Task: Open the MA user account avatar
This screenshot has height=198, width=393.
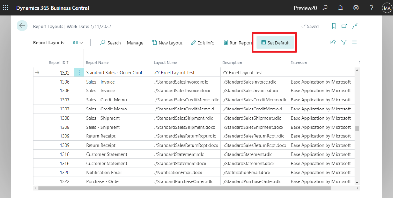Action: (387, 8)
